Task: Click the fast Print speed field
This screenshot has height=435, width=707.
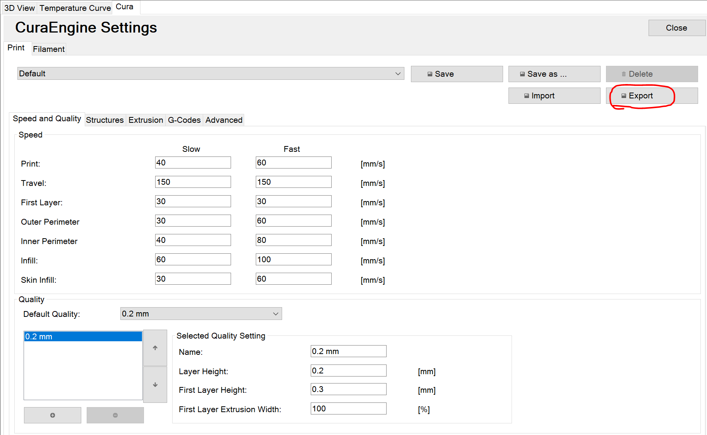Action: pyautogui.click(x=294, y=163)
